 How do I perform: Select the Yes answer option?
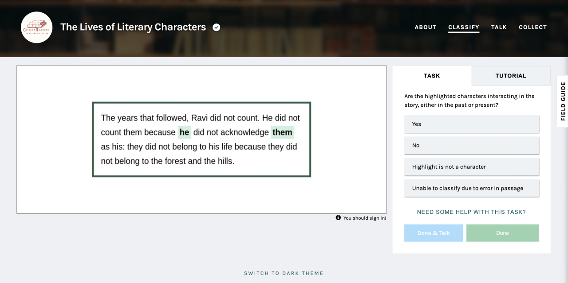(472, 124)
